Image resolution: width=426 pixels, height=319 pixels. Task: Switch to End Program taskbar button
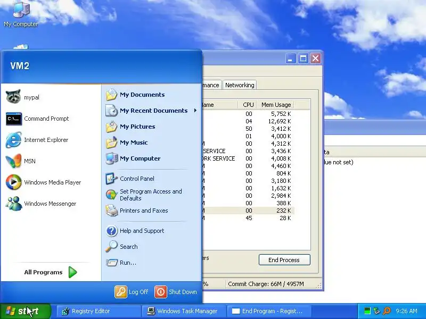269,311
